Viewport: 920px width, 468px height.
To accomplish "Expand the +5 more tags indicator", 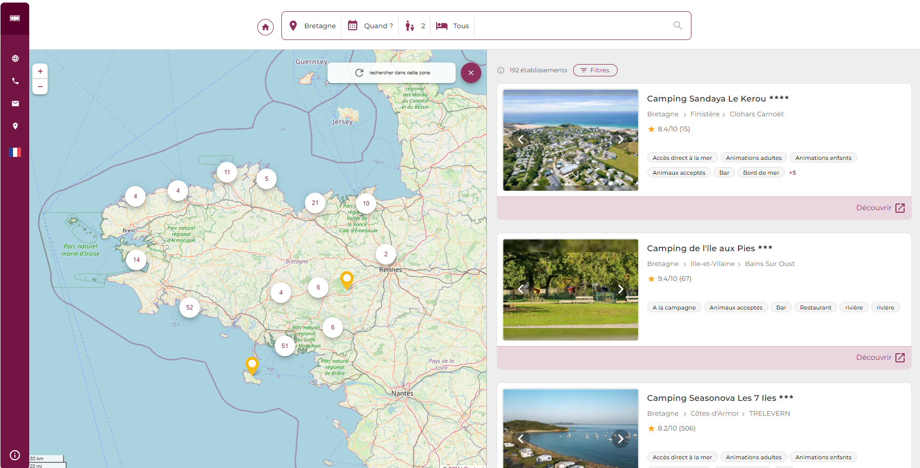I will pos(792,173).
